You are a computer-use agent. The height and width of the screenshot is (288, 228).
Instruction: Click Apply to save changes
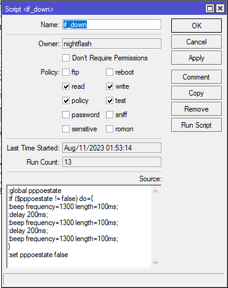point(197,58)
